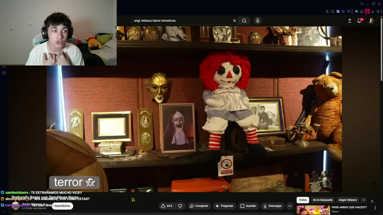Click the three dots at bottom-left of the sidebar
Screen dimensions: 383x215
tap(4, 211)
